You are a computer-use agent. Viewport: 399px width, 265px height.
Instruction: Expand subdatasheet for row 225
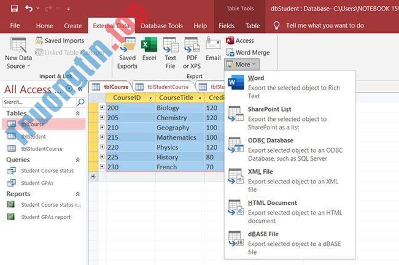pos(102,156)
